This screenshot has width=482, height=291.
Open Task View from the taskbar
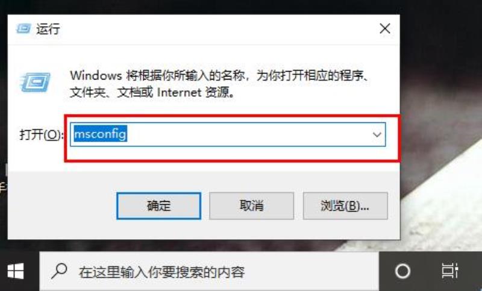[449, 271]
